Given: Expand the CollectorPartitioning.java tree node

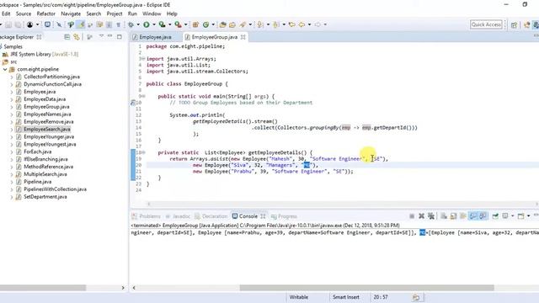Looking at the screenshot, I should coord(12,77).
